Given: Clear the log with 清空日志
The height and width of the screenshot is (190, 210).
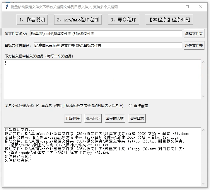Looking at the screenshot, I should [137, 118].
